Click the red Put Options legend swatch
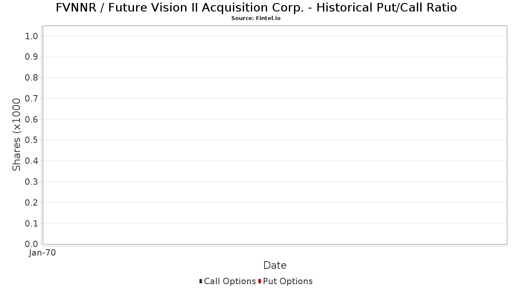 tap(259, 281)
